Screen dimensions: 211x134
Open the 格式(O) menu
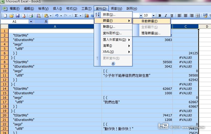71,9
